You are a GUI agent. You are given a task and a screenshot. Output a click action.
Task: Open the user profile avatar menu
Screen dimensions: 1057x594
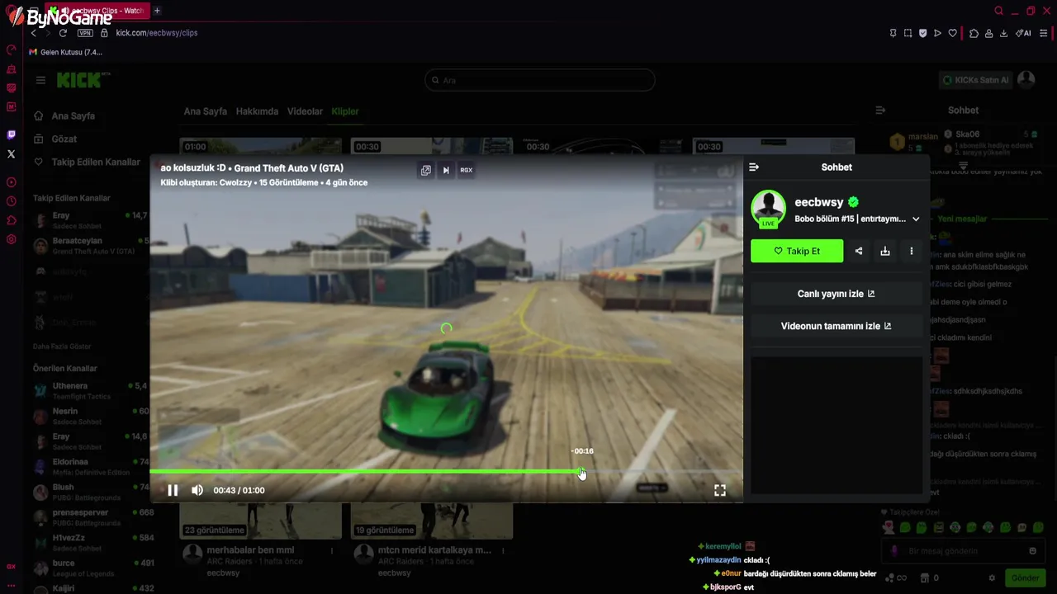[x=1026, y=79]
